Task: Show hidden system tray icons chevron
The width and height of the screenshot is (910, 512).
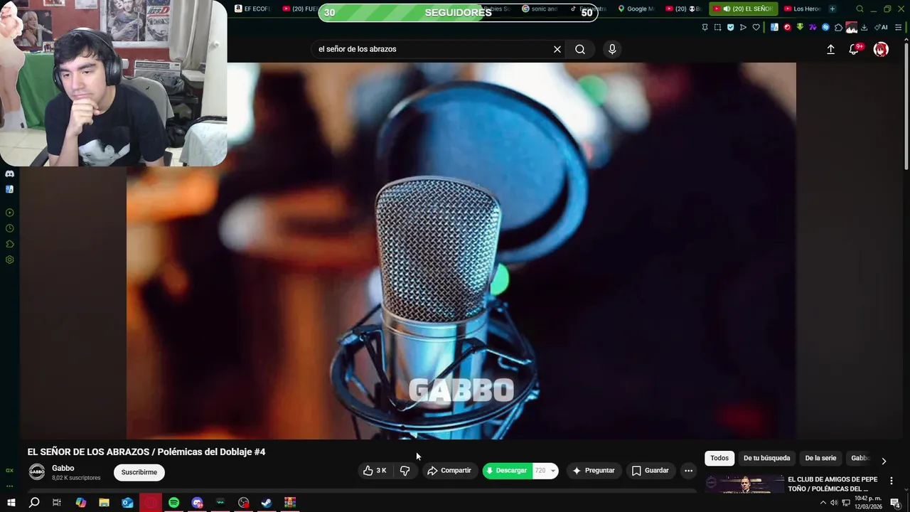Action: [x=823, y=503]
